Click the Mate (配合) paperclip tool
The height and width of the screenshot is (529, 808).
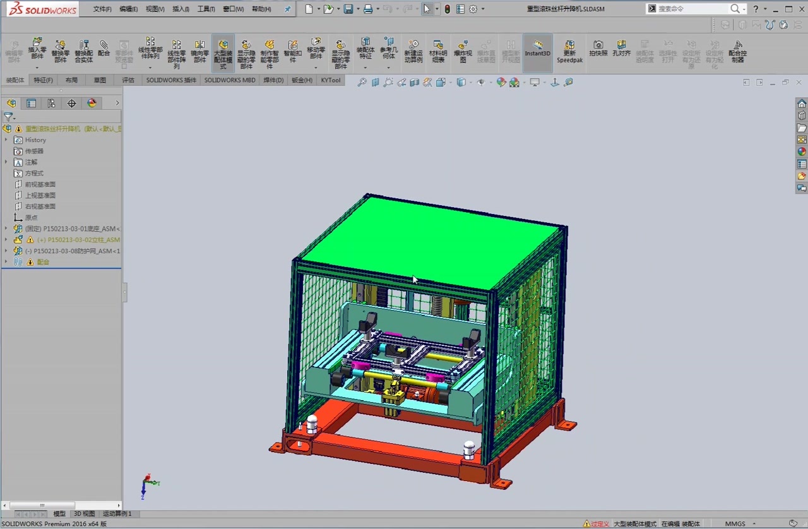click(x=104, y=48)
